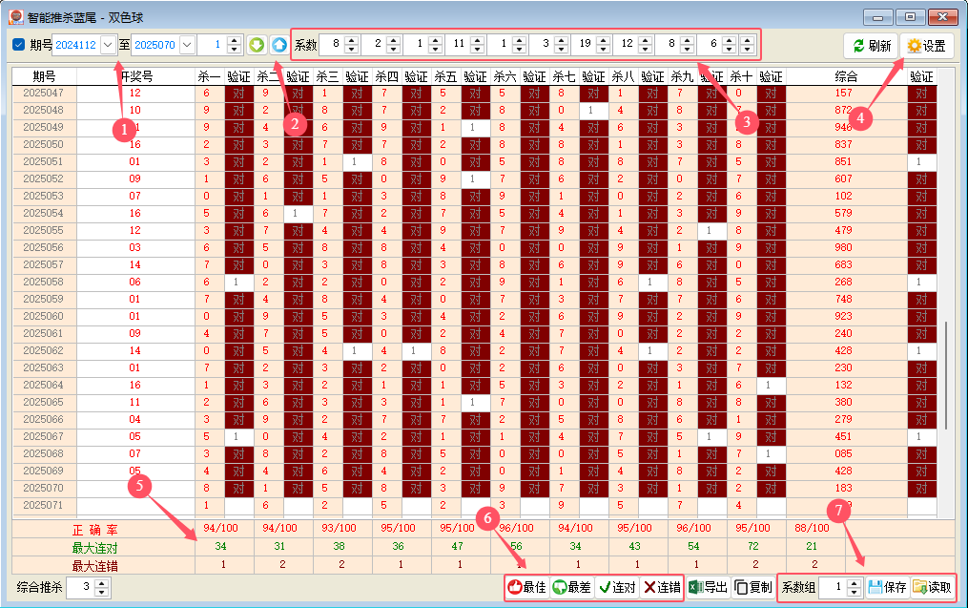Increase the 系数组 spinner value
The width and height of the screenshot is (968, 608).
click(x=854, y=583)
